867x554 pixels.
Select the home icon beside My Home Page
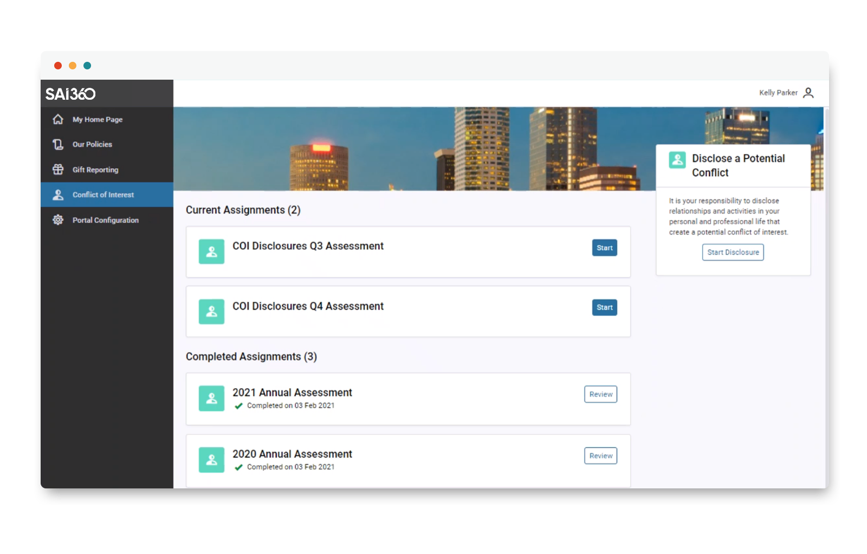[57, 119]
